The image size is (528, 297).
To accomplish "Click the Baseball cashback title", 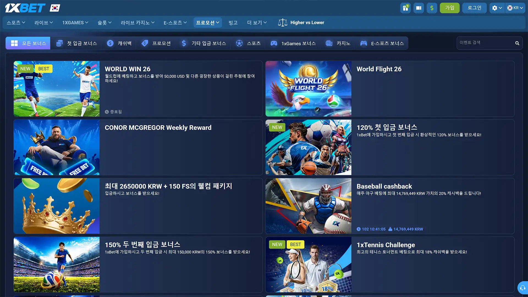I will pyautogui.click(x=384, y=186).
